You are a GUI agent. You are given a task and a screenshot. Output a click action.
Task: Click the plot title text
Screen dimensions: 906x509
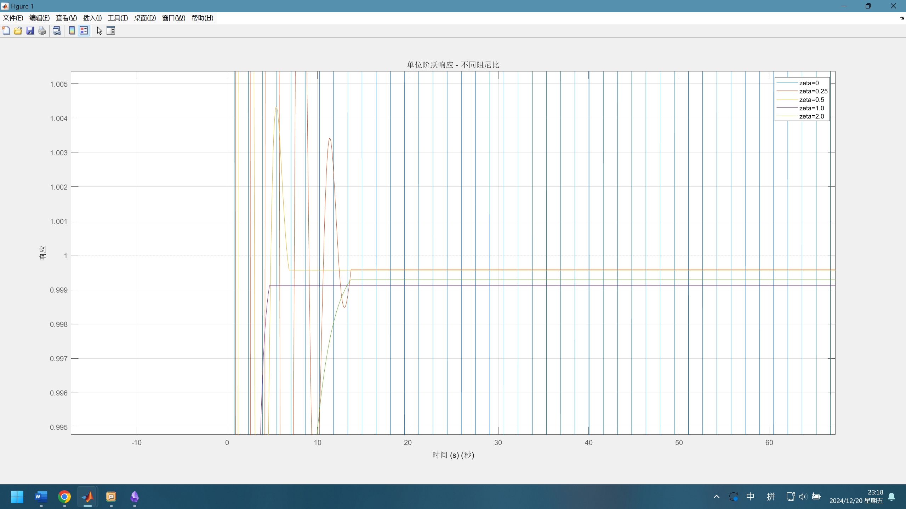click(x=453, y=65)
